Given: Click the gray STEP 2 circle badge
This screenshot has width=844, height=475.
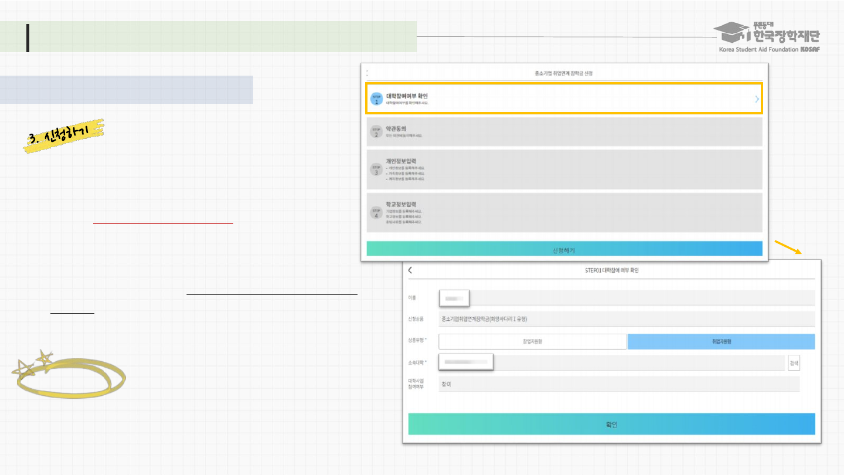Looking at the screenshot, I should (376, 132).
